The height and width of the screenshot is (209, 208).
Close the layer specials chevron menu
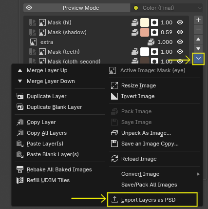[x=198, y=59]
